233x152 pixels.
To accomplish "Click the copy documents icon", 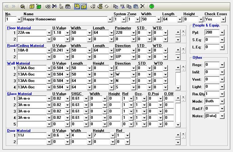I will click(129, 6).
